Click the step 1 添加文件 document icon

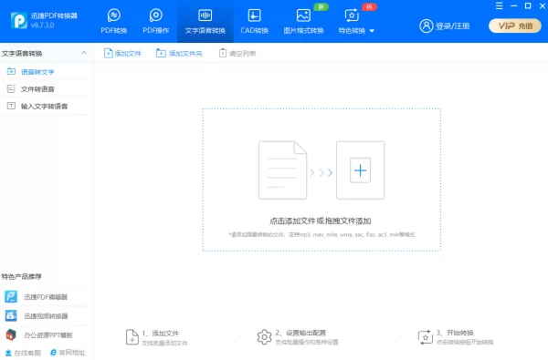(132, 337)
